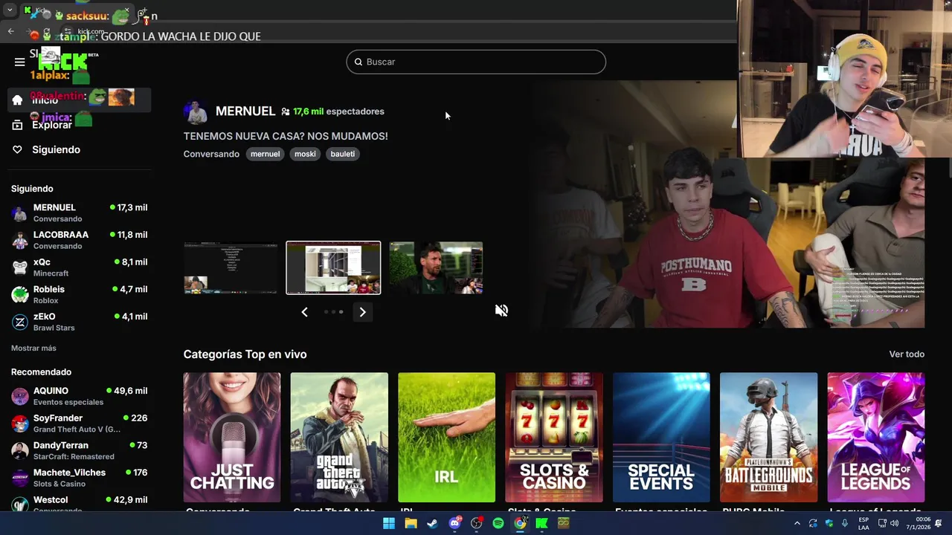Open MERNUEL's featured channel avatar
Viewport: 952px width, 535px height.
point(196,111)
